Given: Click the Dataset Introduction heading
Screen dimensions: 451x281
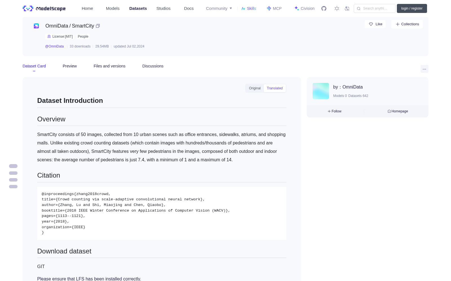Looking at the screenshot, I should pos(70,101).
